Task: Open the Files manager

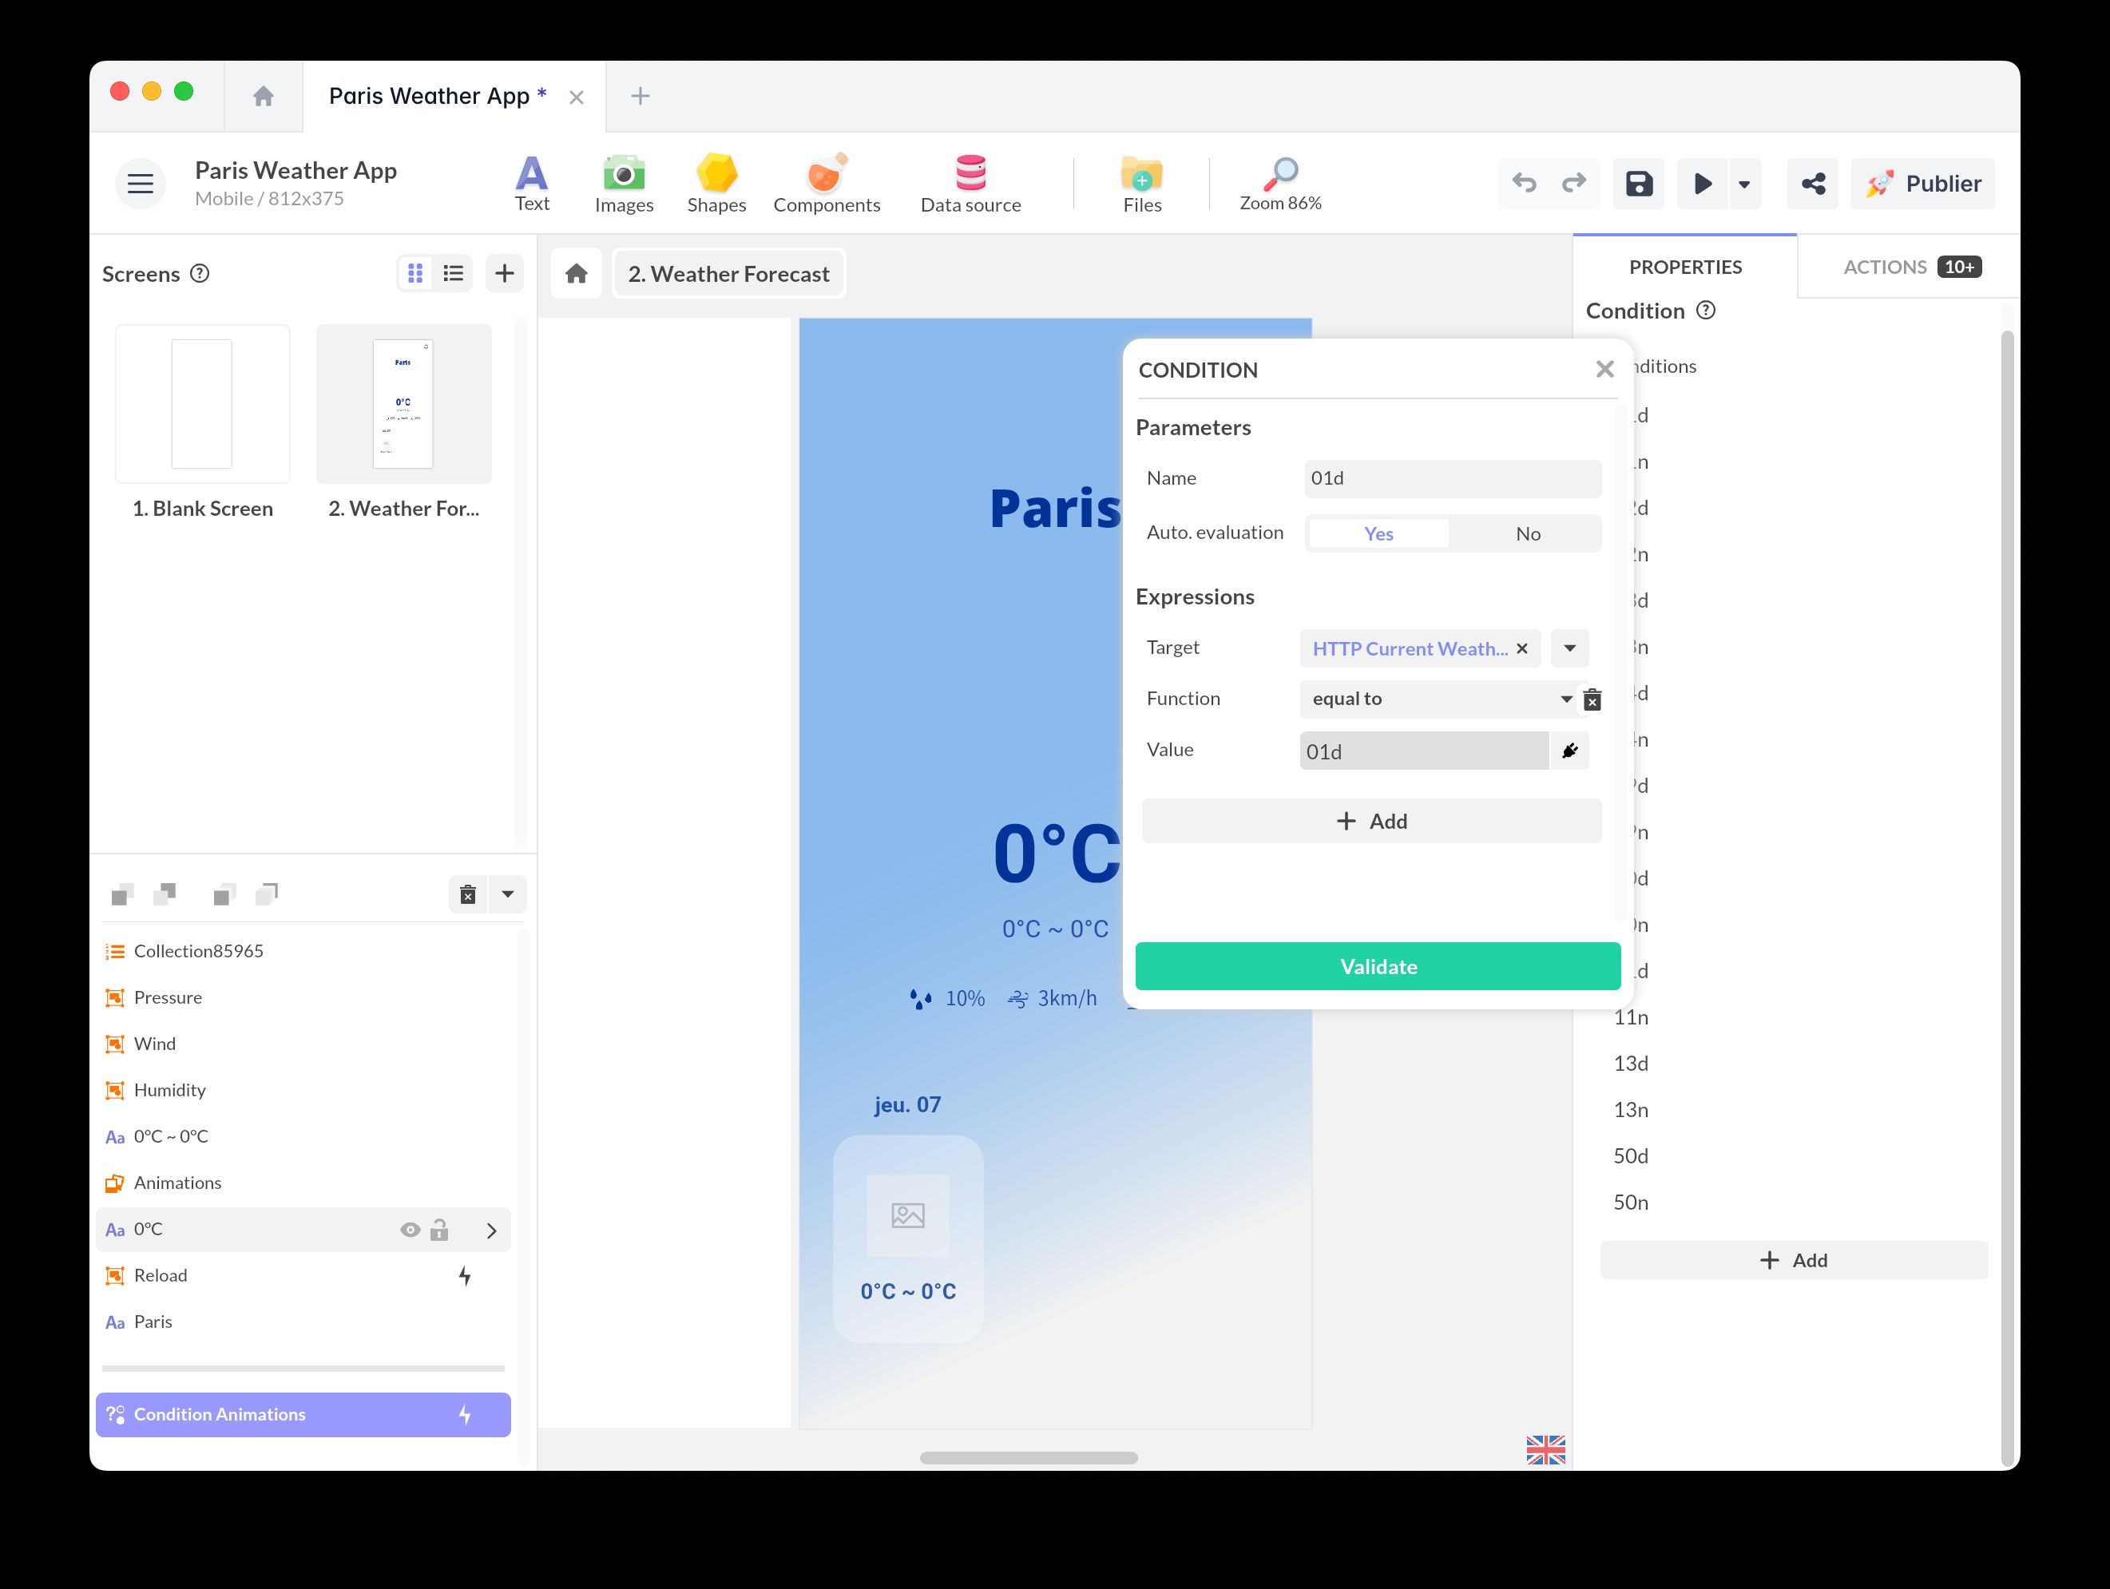Action: tap(1140, 183)
